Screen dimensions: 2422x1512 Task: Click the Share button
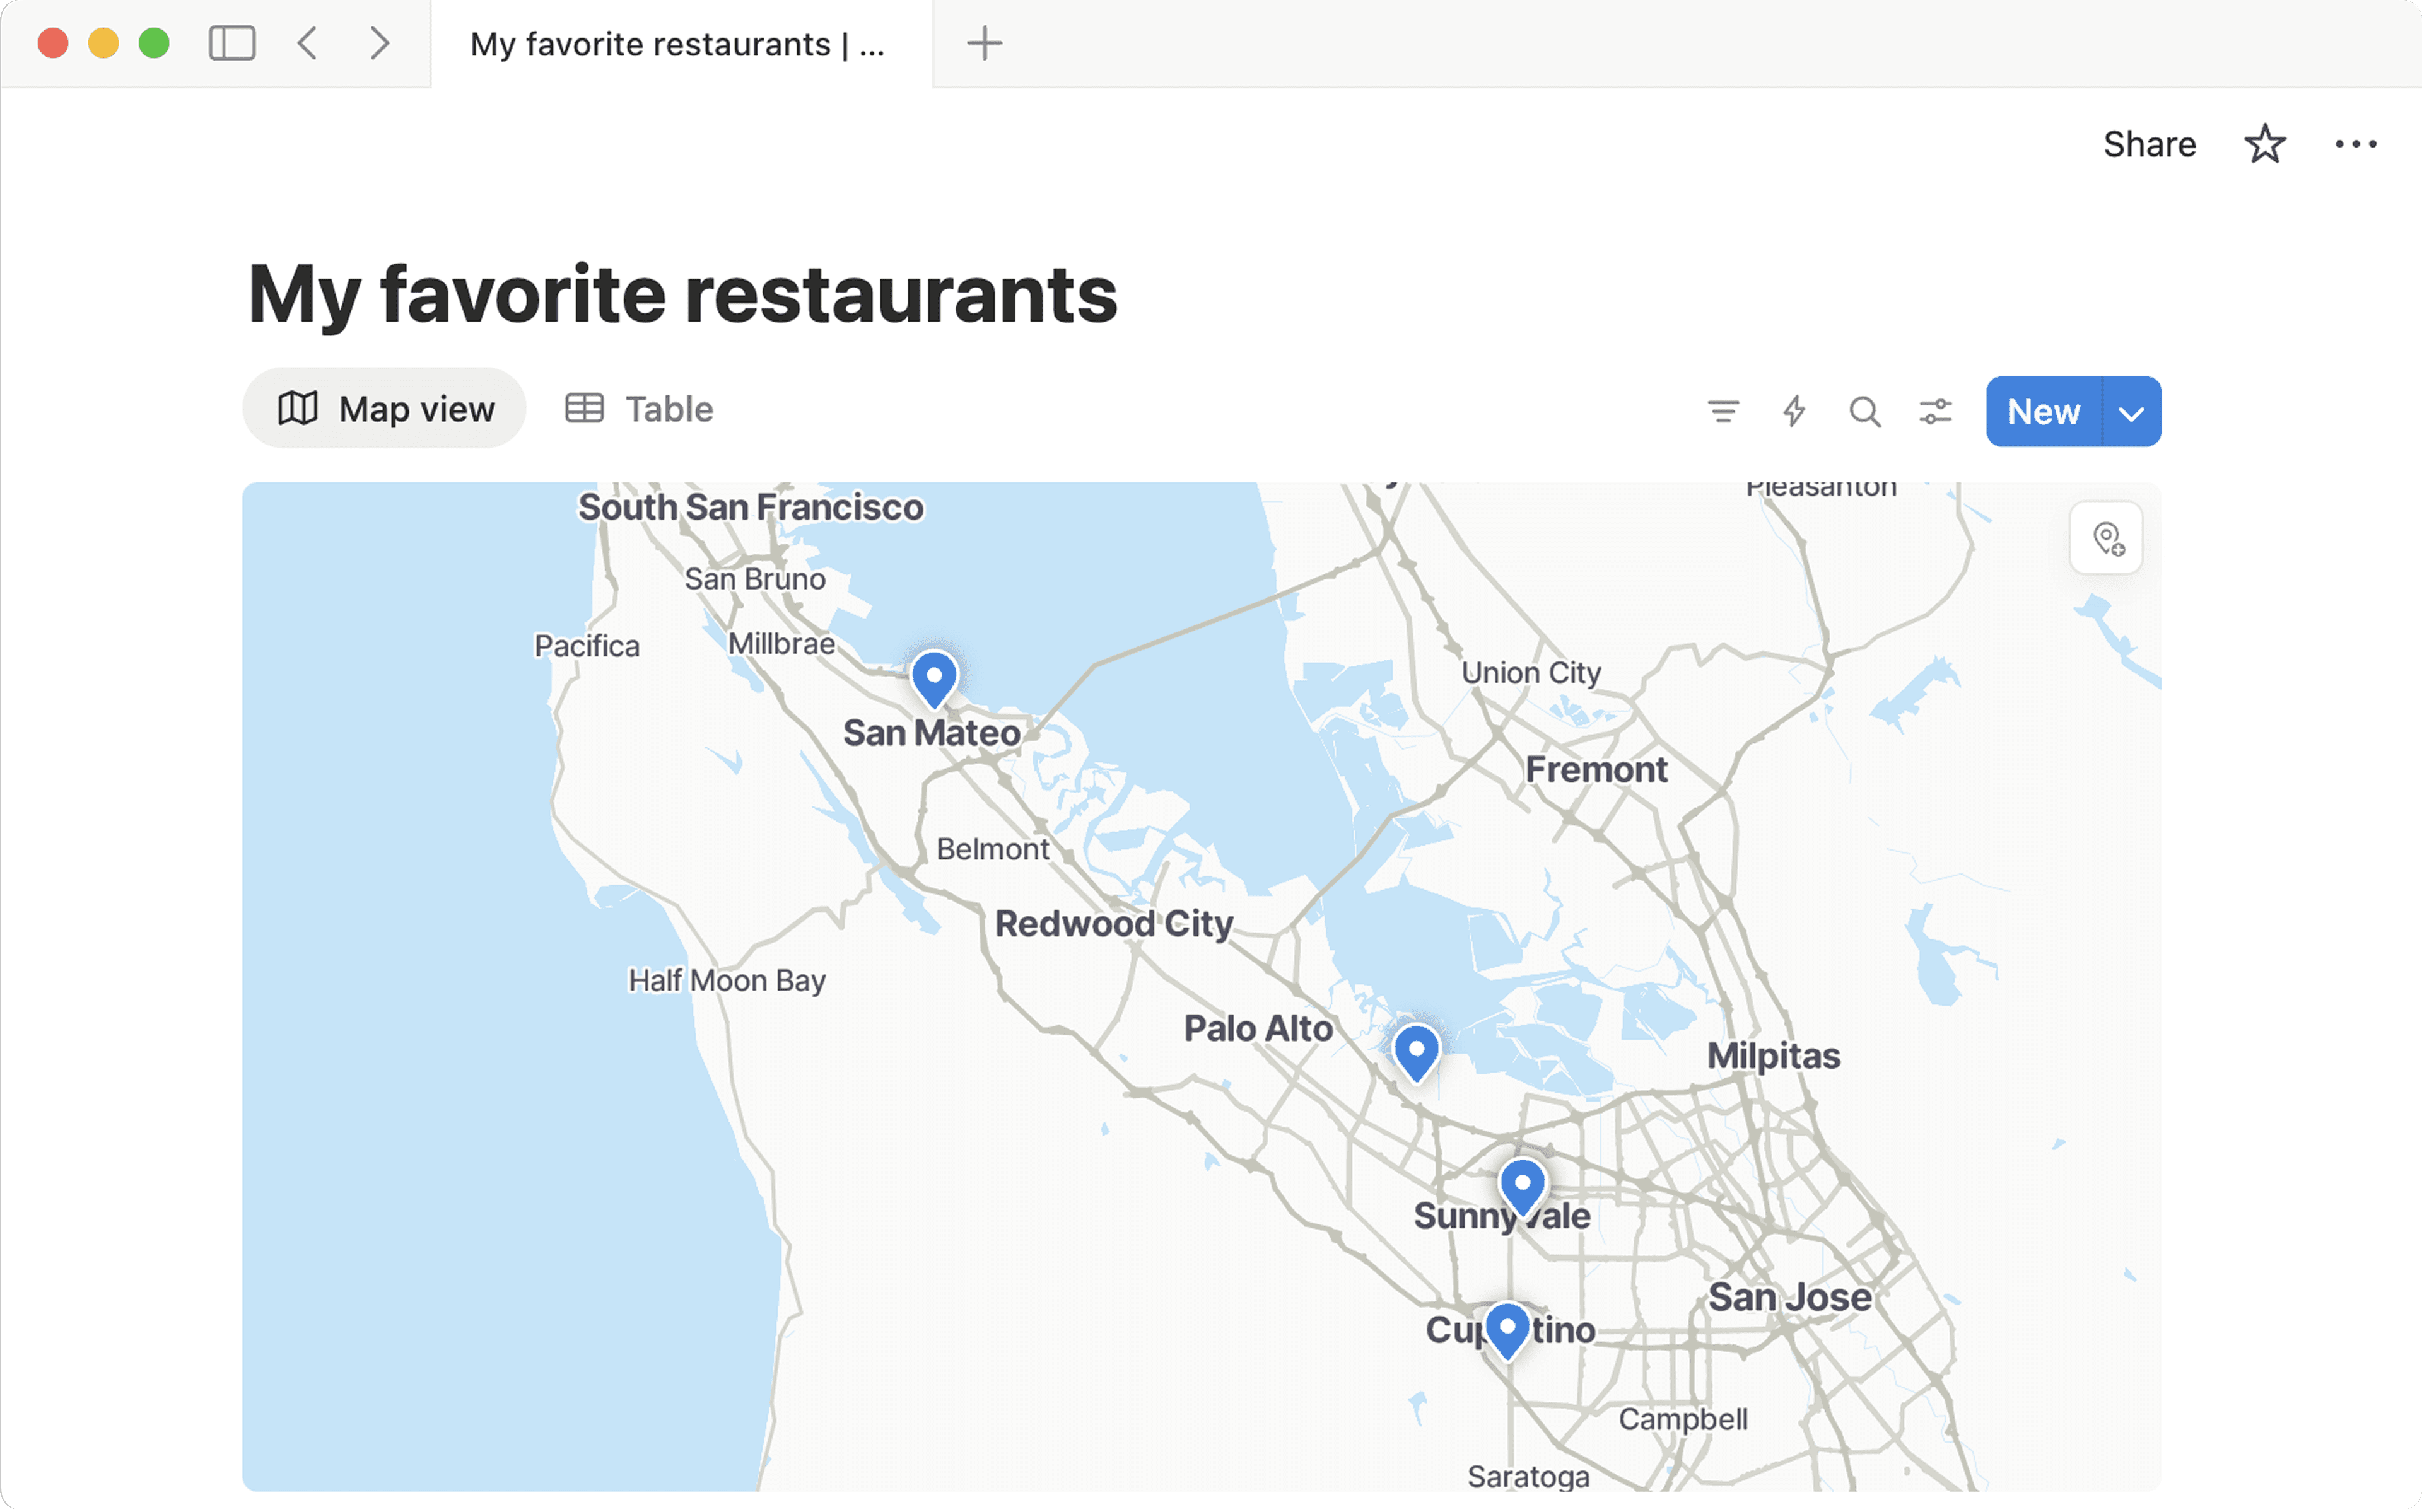coord(2149,144)
